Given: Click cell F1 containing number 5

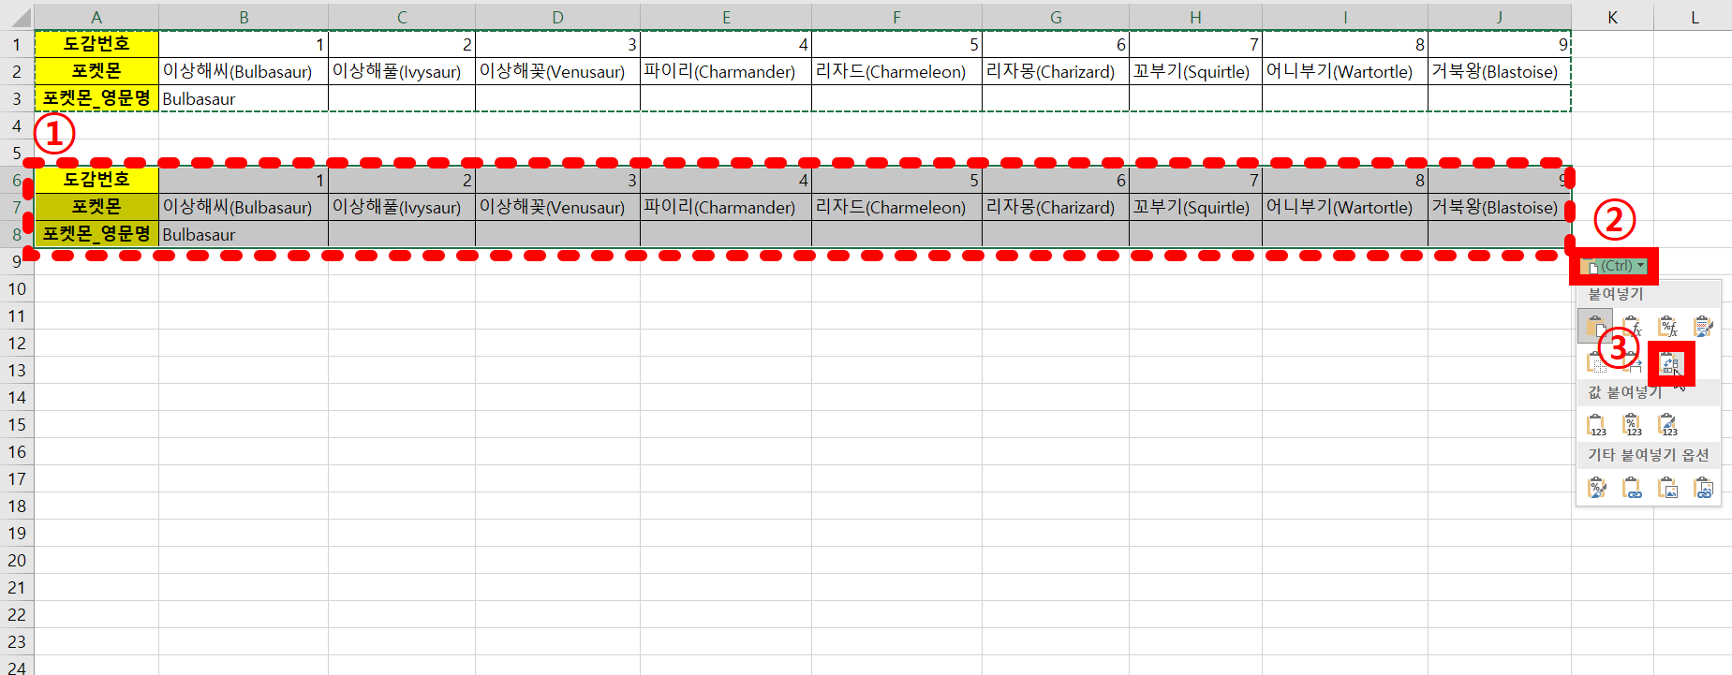Looking at the screenshot, I should [896, 44].
